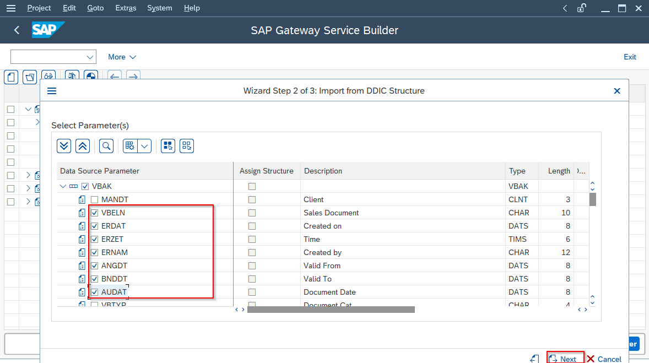Viewport: 649px width, 363px height.
Task: Click the Create project page icon
Action: click(11, 77)
